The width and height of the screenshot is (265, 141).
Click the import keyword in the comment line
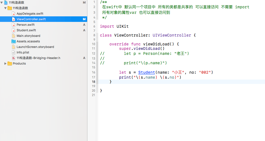[x=242, y=7]
